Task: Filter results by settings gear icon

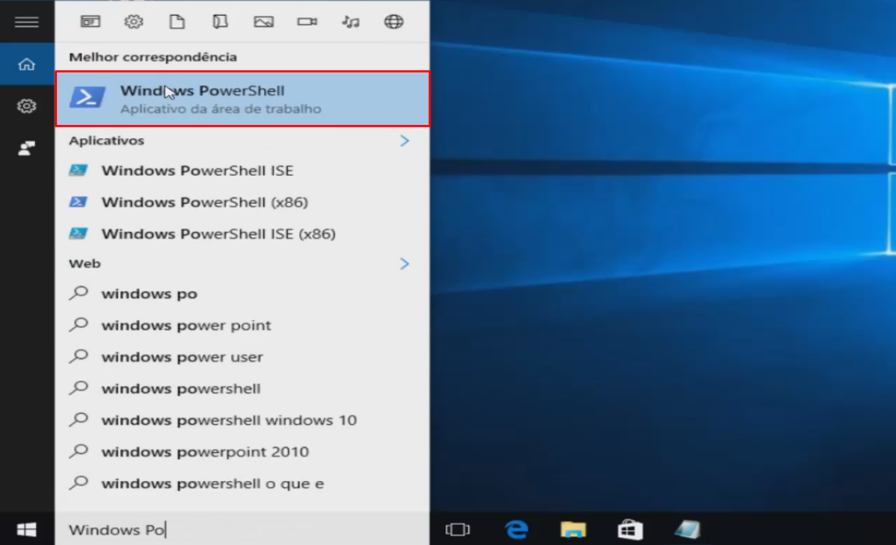Action: pos(134,22)
